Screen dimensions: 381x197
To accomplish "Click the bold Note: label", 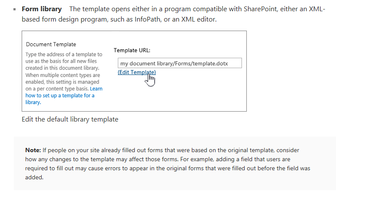I will tap(33, 150).
